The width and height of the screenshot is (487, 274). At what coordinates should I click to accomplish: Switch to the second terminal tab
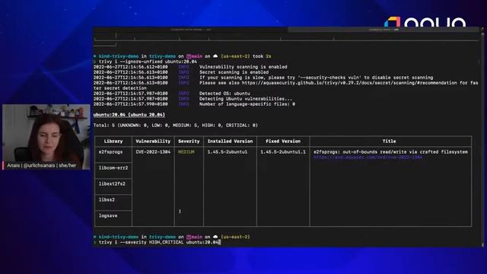384,30
